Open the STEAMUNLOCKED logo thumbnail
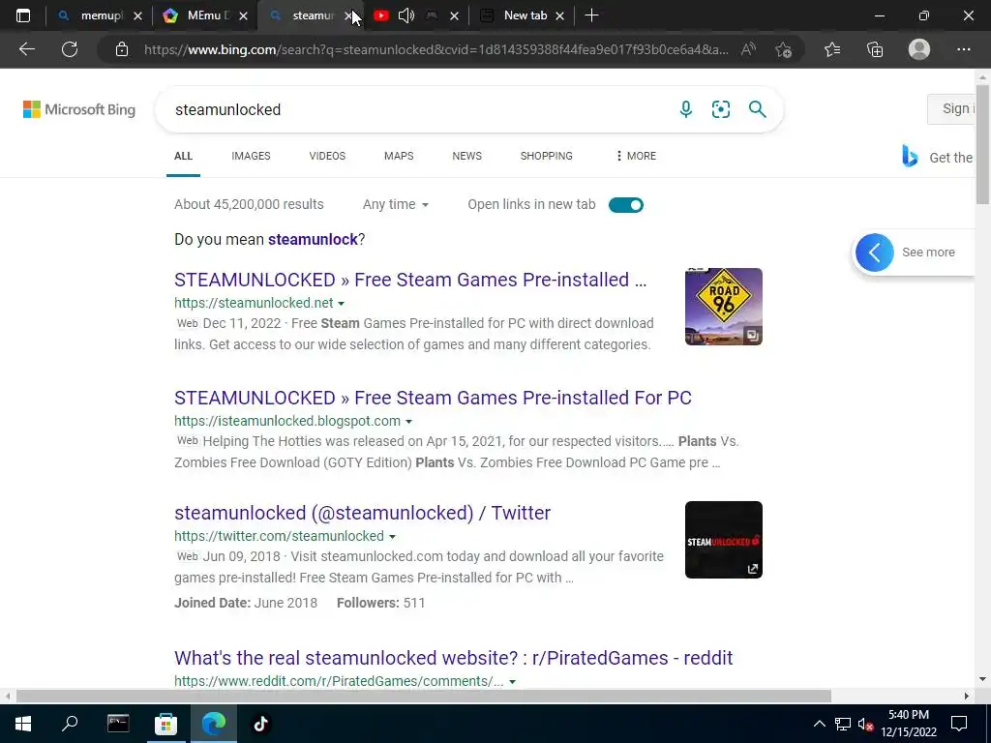The width and height of the screenshot is (991, 743). click(x=724, y=540)
